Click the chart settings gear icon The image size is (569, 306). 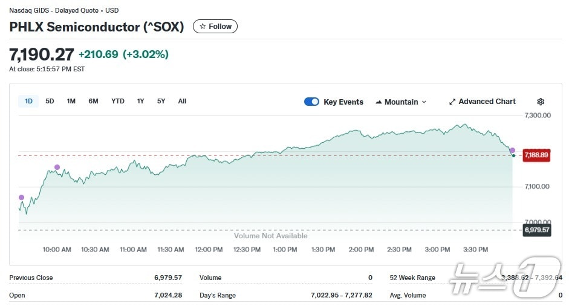click(x=541, y=102)
